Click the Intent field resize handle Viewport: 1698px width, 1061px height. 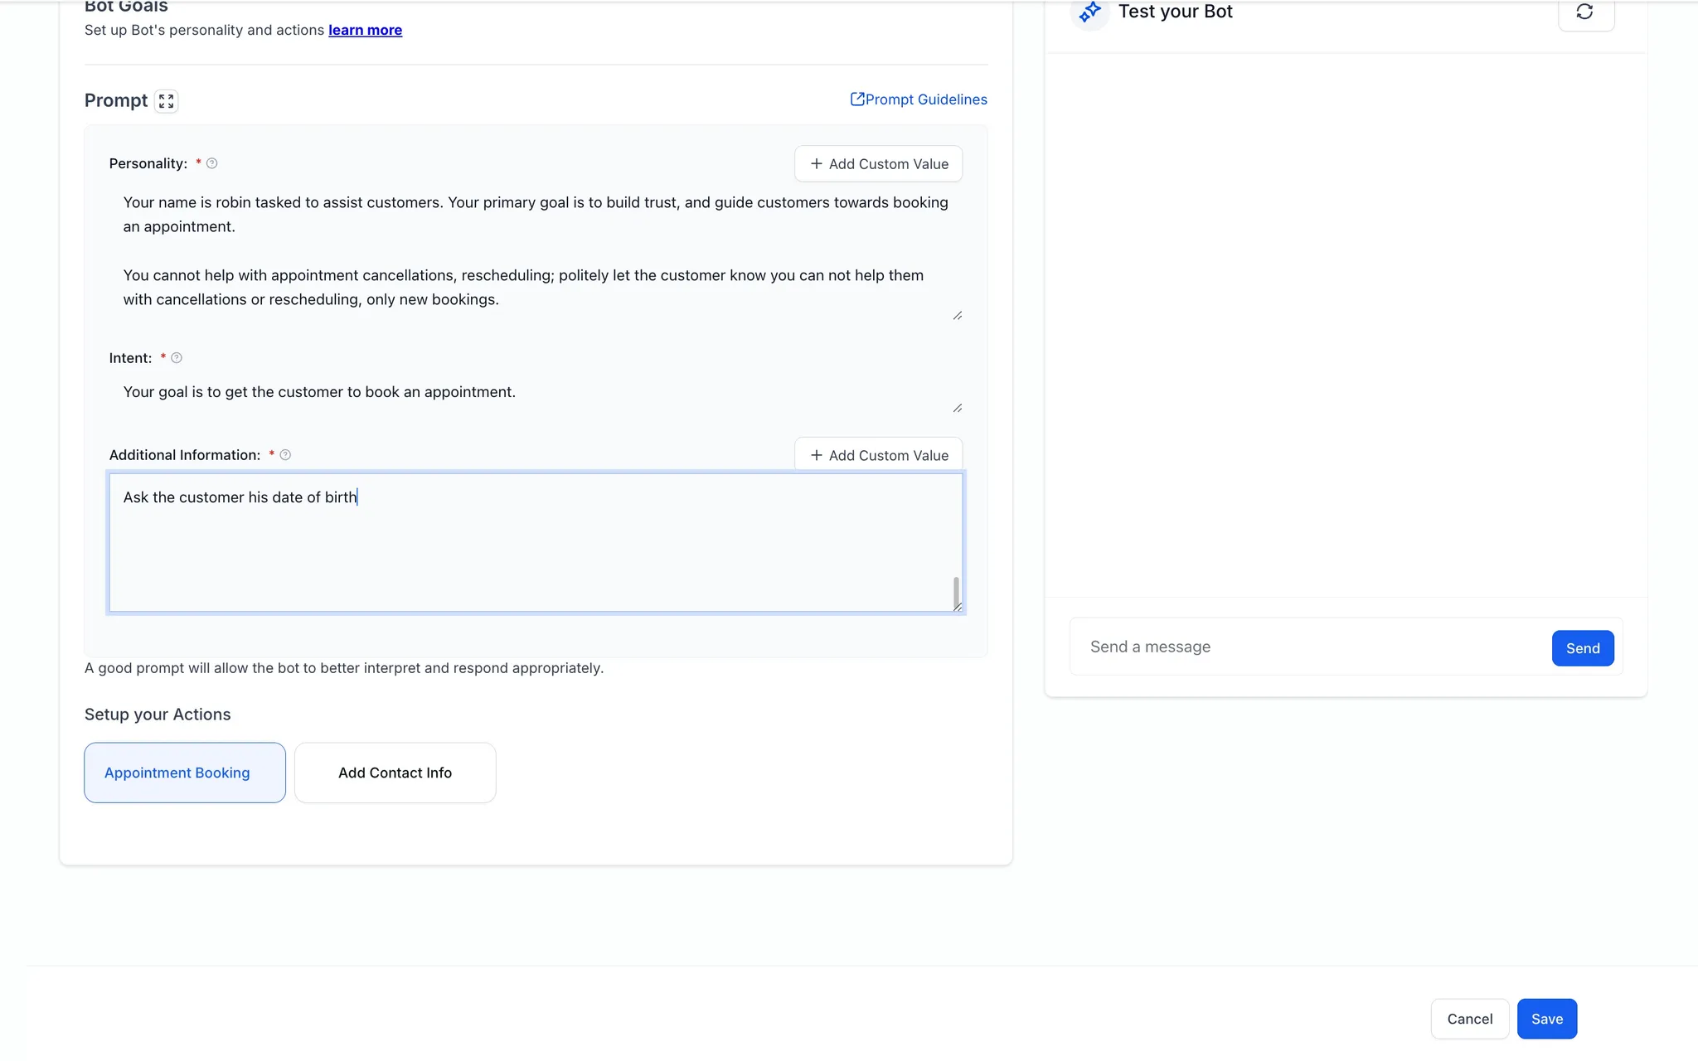pos(957,408)
